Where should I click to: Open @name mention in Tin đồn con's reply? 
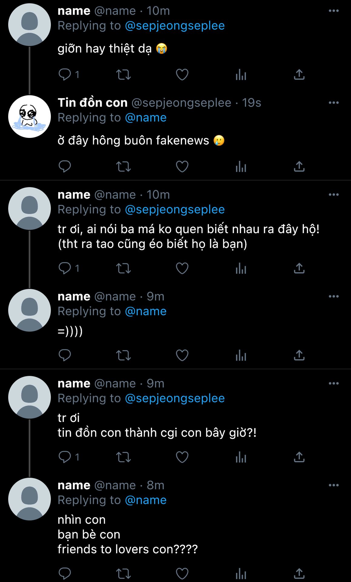(146, 118)
